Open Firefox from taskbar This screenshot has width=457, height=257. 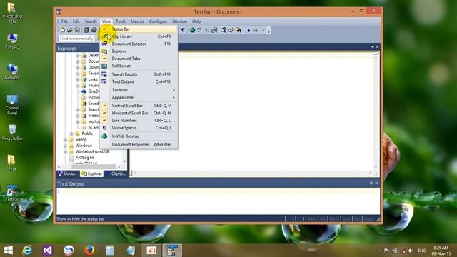89,251
